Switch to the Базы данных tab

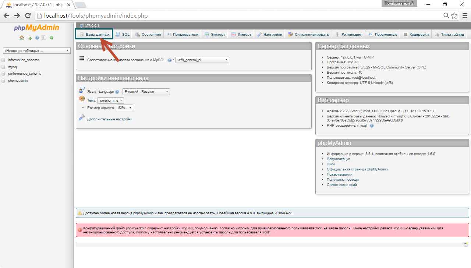click(94, 34)
